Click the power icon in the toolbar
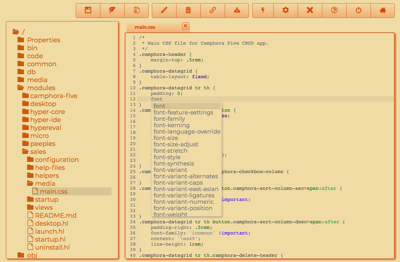 pyautogui.click(x=359, y=10)
